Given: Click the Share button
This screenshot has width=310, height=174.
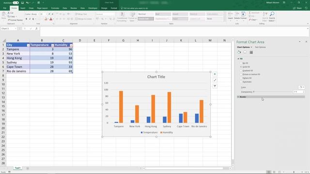Looking at the screenshot, I should click(297, 8).
